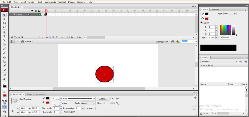The height and width of the screenshot is (117, 249).
Task: Select the Zoom magnifier tool
Action: pos(4,79)
